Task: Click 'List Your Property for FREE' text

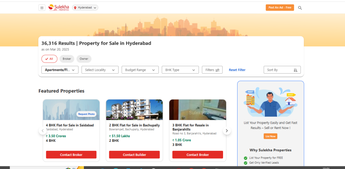Action: pos(266,158)
